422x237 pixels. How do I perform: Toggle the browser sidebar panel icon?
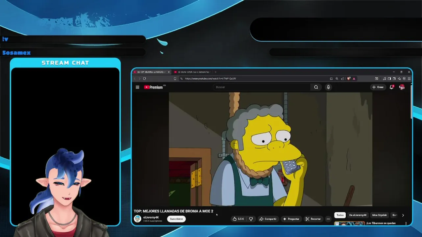point(389,79)
